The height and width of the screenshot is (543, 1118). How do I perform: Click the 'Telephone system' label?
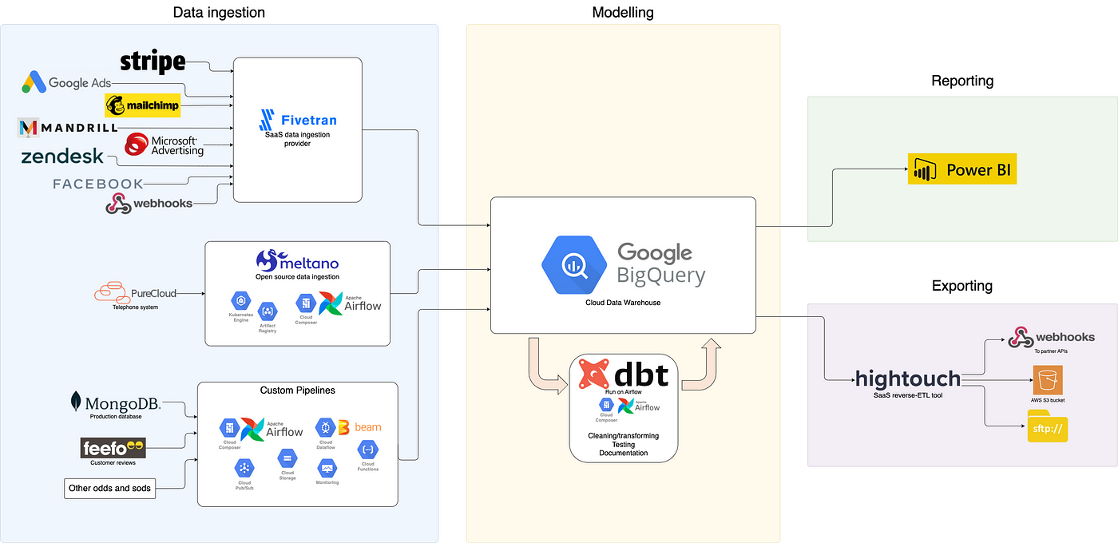click(x=135, y=307)
